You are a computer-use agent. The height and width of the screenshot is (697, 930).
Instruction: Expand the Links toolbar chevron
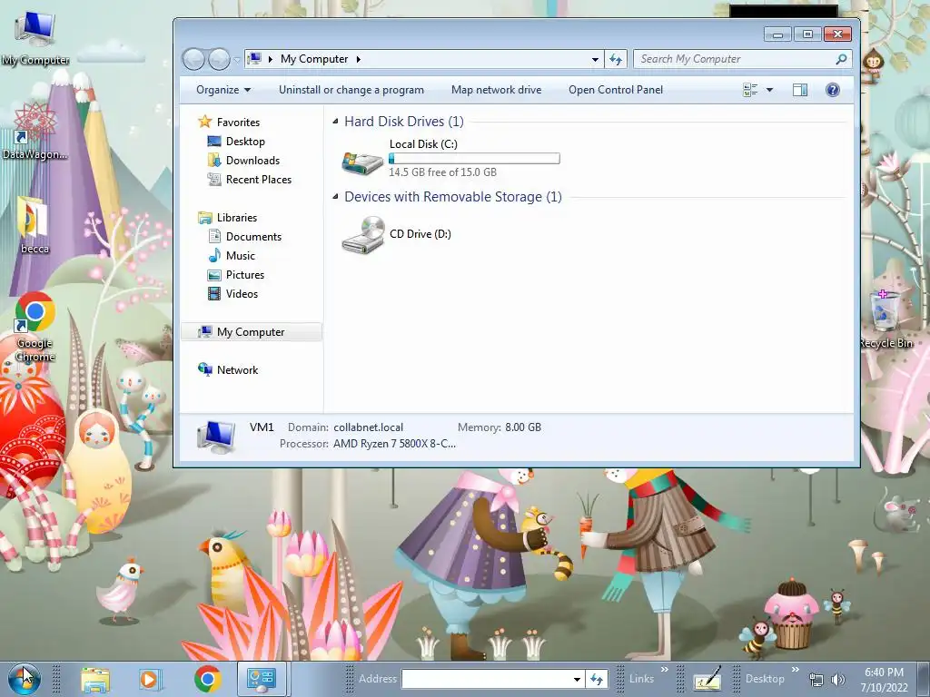(x=664, y=670)
